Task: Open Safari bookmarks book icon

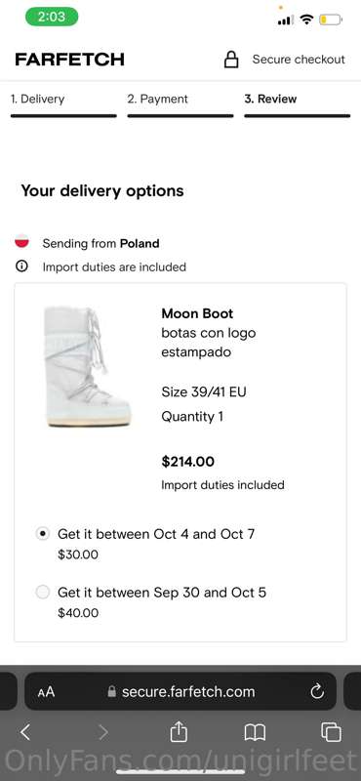Action: tap(255, 731)
